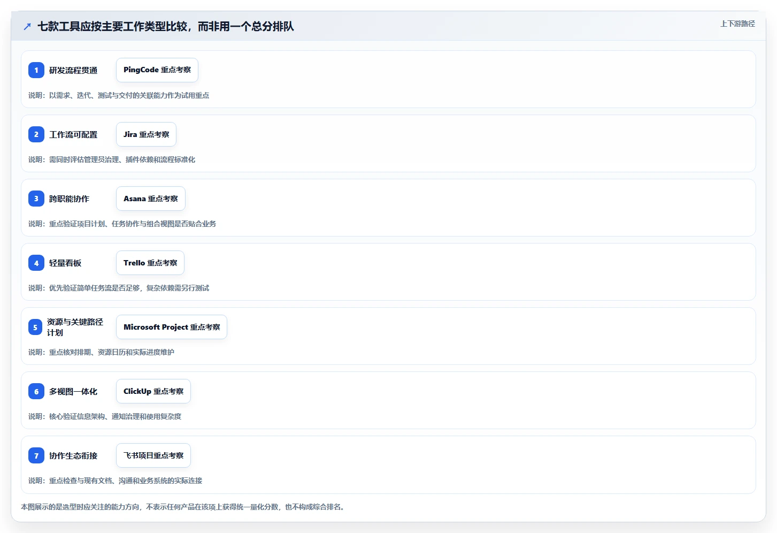Click the number 7 badge for 协作生态衔接
The width and height of the screenshot is (777, 533).
click(36, 455)
